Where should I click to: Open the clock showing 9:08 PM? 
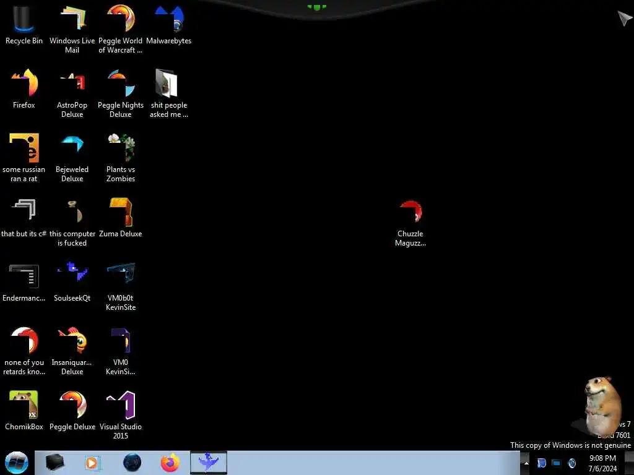(x=602, y=463)
